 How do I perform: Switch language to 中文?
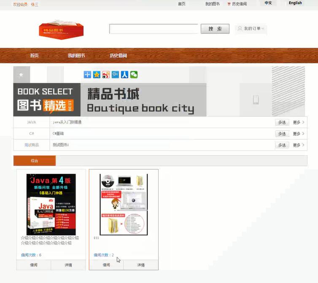268,3
